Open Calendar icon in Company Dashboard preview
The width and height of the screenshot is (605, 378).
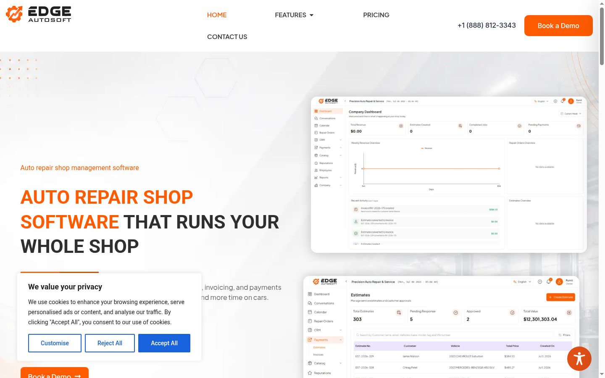click(x=316, y=126)
